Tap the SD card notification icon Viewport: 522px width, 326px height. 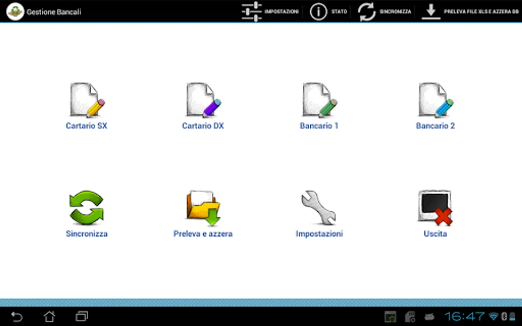tap(410, 317)
